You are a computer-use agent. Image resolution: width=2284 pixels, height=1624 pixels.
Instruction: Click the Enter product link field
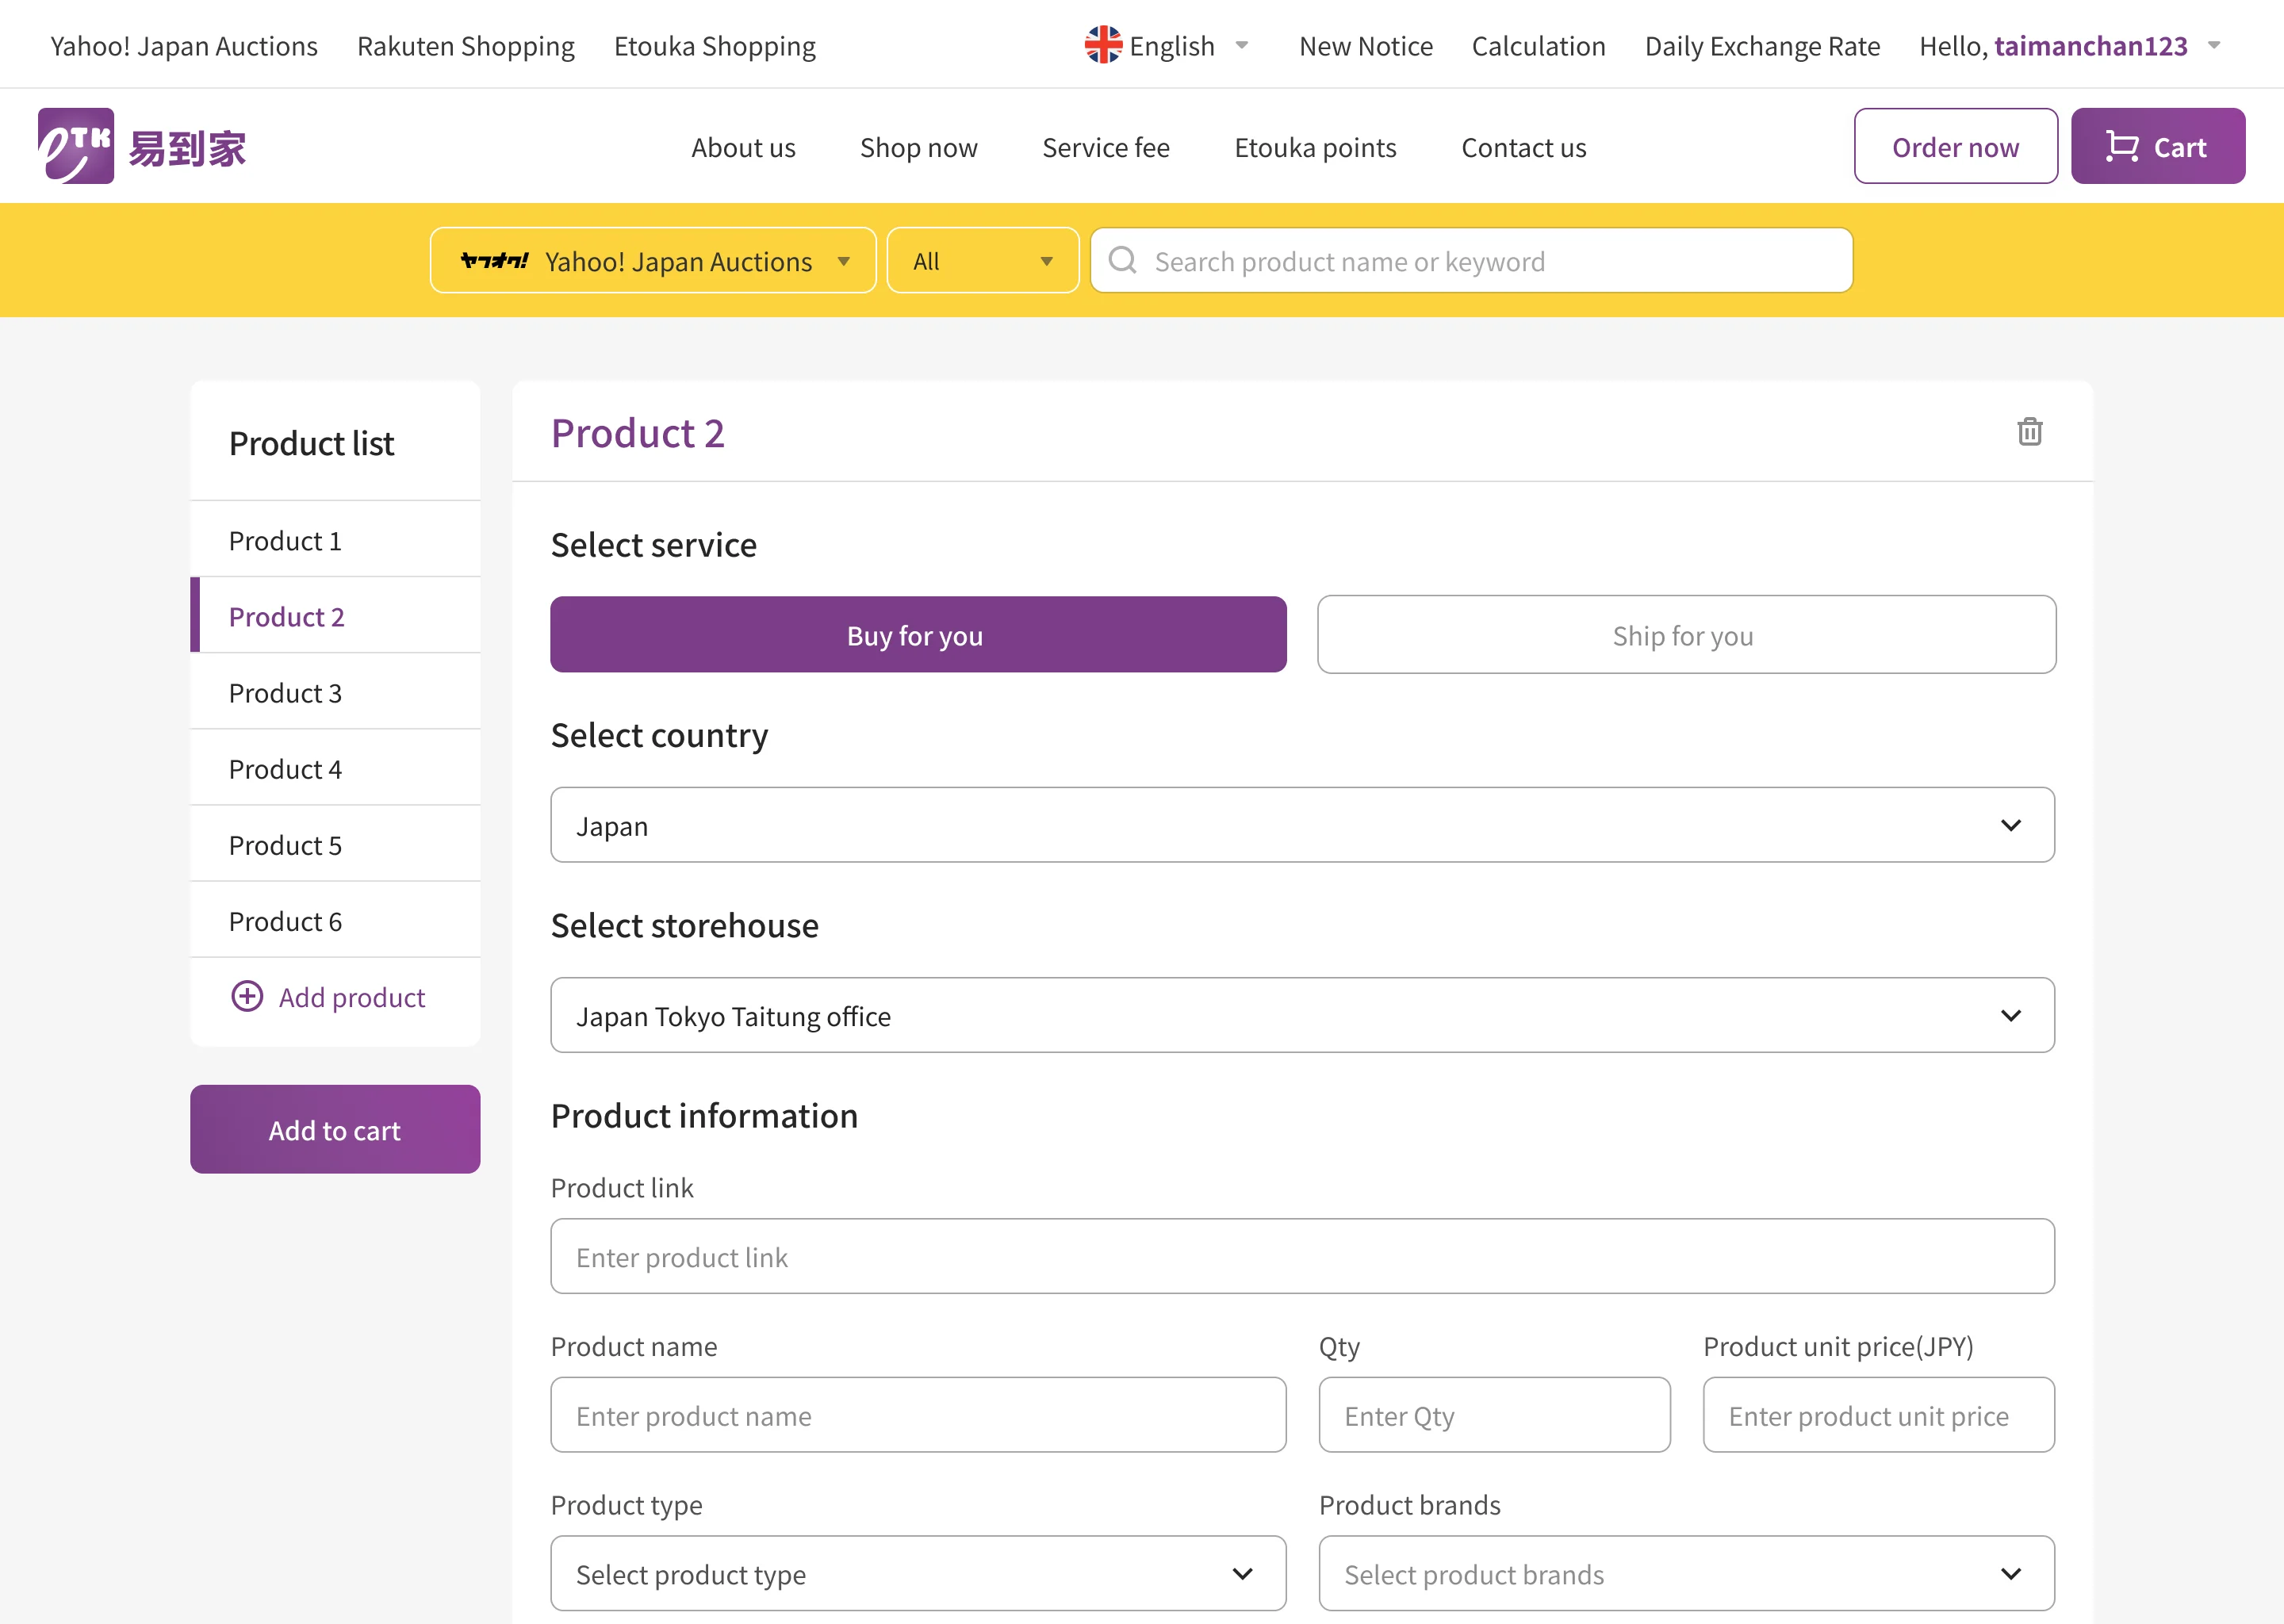point(1301,1256)
